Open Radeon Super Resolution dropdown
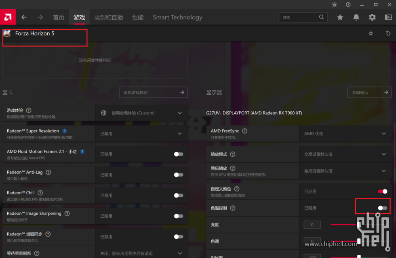 click(141, 133)
